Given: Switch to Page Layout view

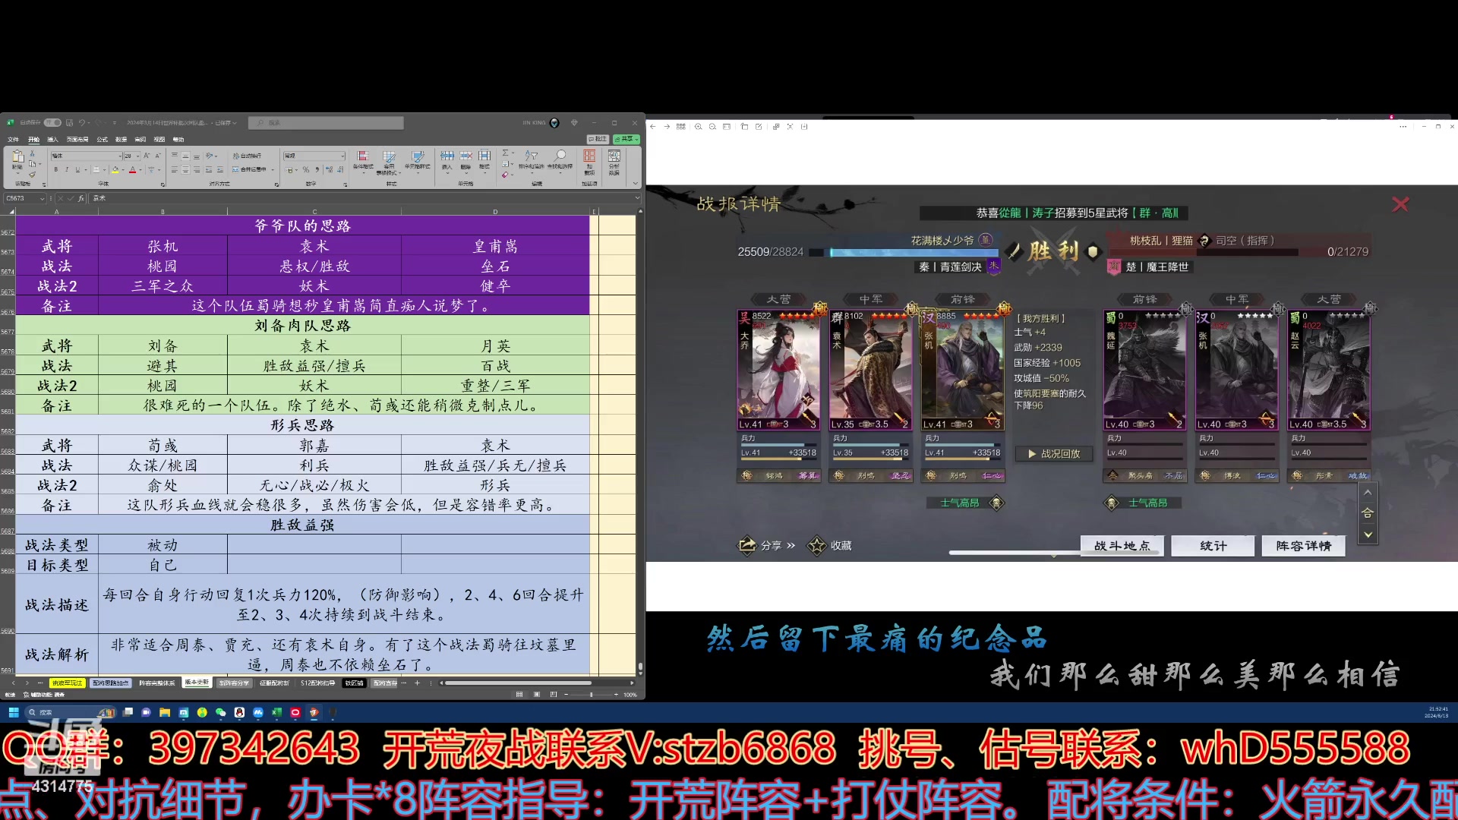Looking at the screenshot, I should 537,694.
